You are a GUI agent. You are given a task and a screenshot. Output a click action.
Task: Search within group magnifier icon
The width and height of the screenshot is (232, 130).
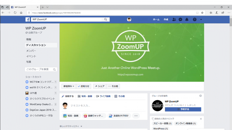pyautogui.click(x=54, y=69)
